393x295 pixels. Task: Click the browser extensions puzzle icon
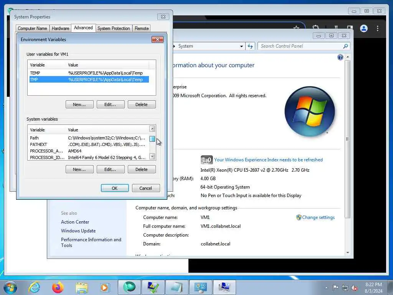coord(315,27)
